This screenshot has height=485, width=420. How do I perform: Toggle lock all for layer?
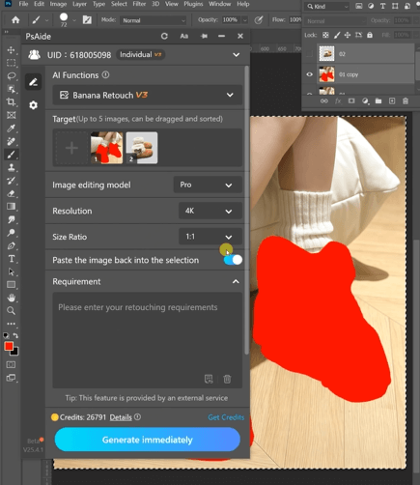click(x=370, y=35)
